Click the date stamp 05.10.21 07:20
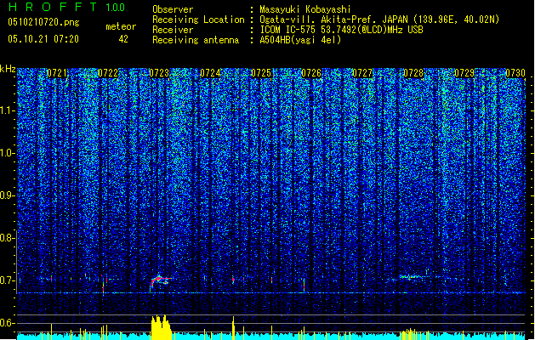Image resolution: width=535 pixels, height=340 pixels. [43, 39]
